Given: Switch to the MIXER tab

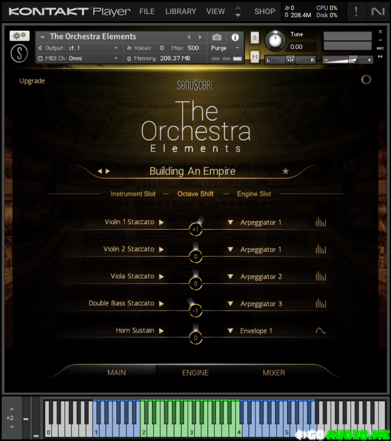Looking at the screenshot, I should click(x=274, y=373).
